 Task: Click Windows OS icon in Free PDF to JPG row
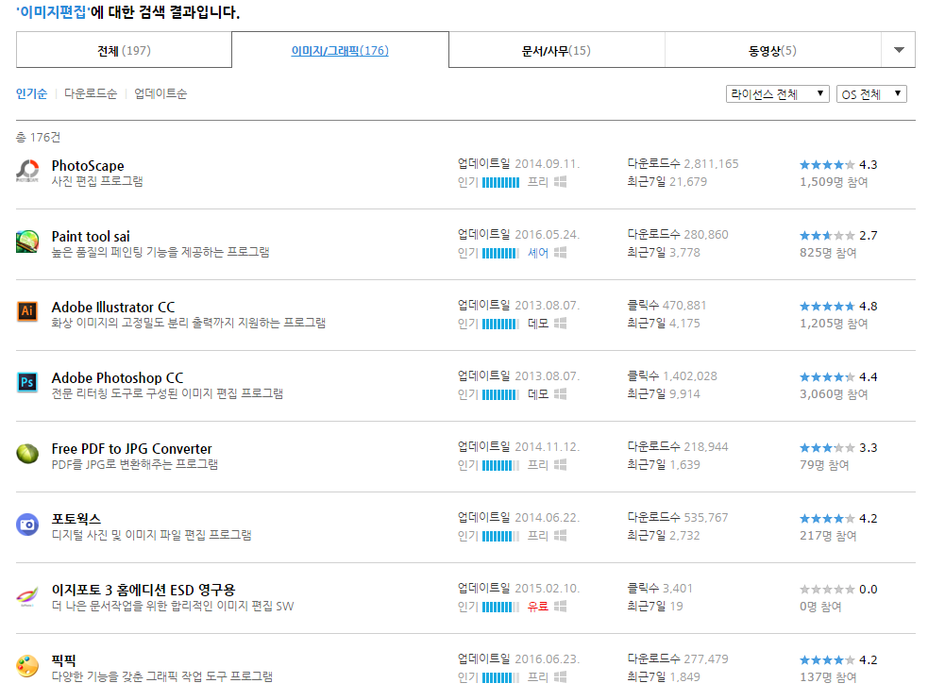pyautogui.click(x=560, y=465)
